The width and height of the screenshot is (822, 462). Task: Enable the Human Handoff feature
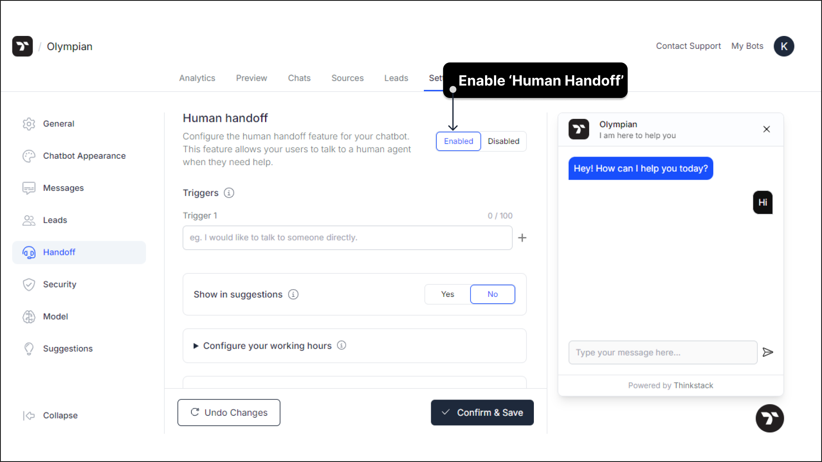tap(459, 141)
